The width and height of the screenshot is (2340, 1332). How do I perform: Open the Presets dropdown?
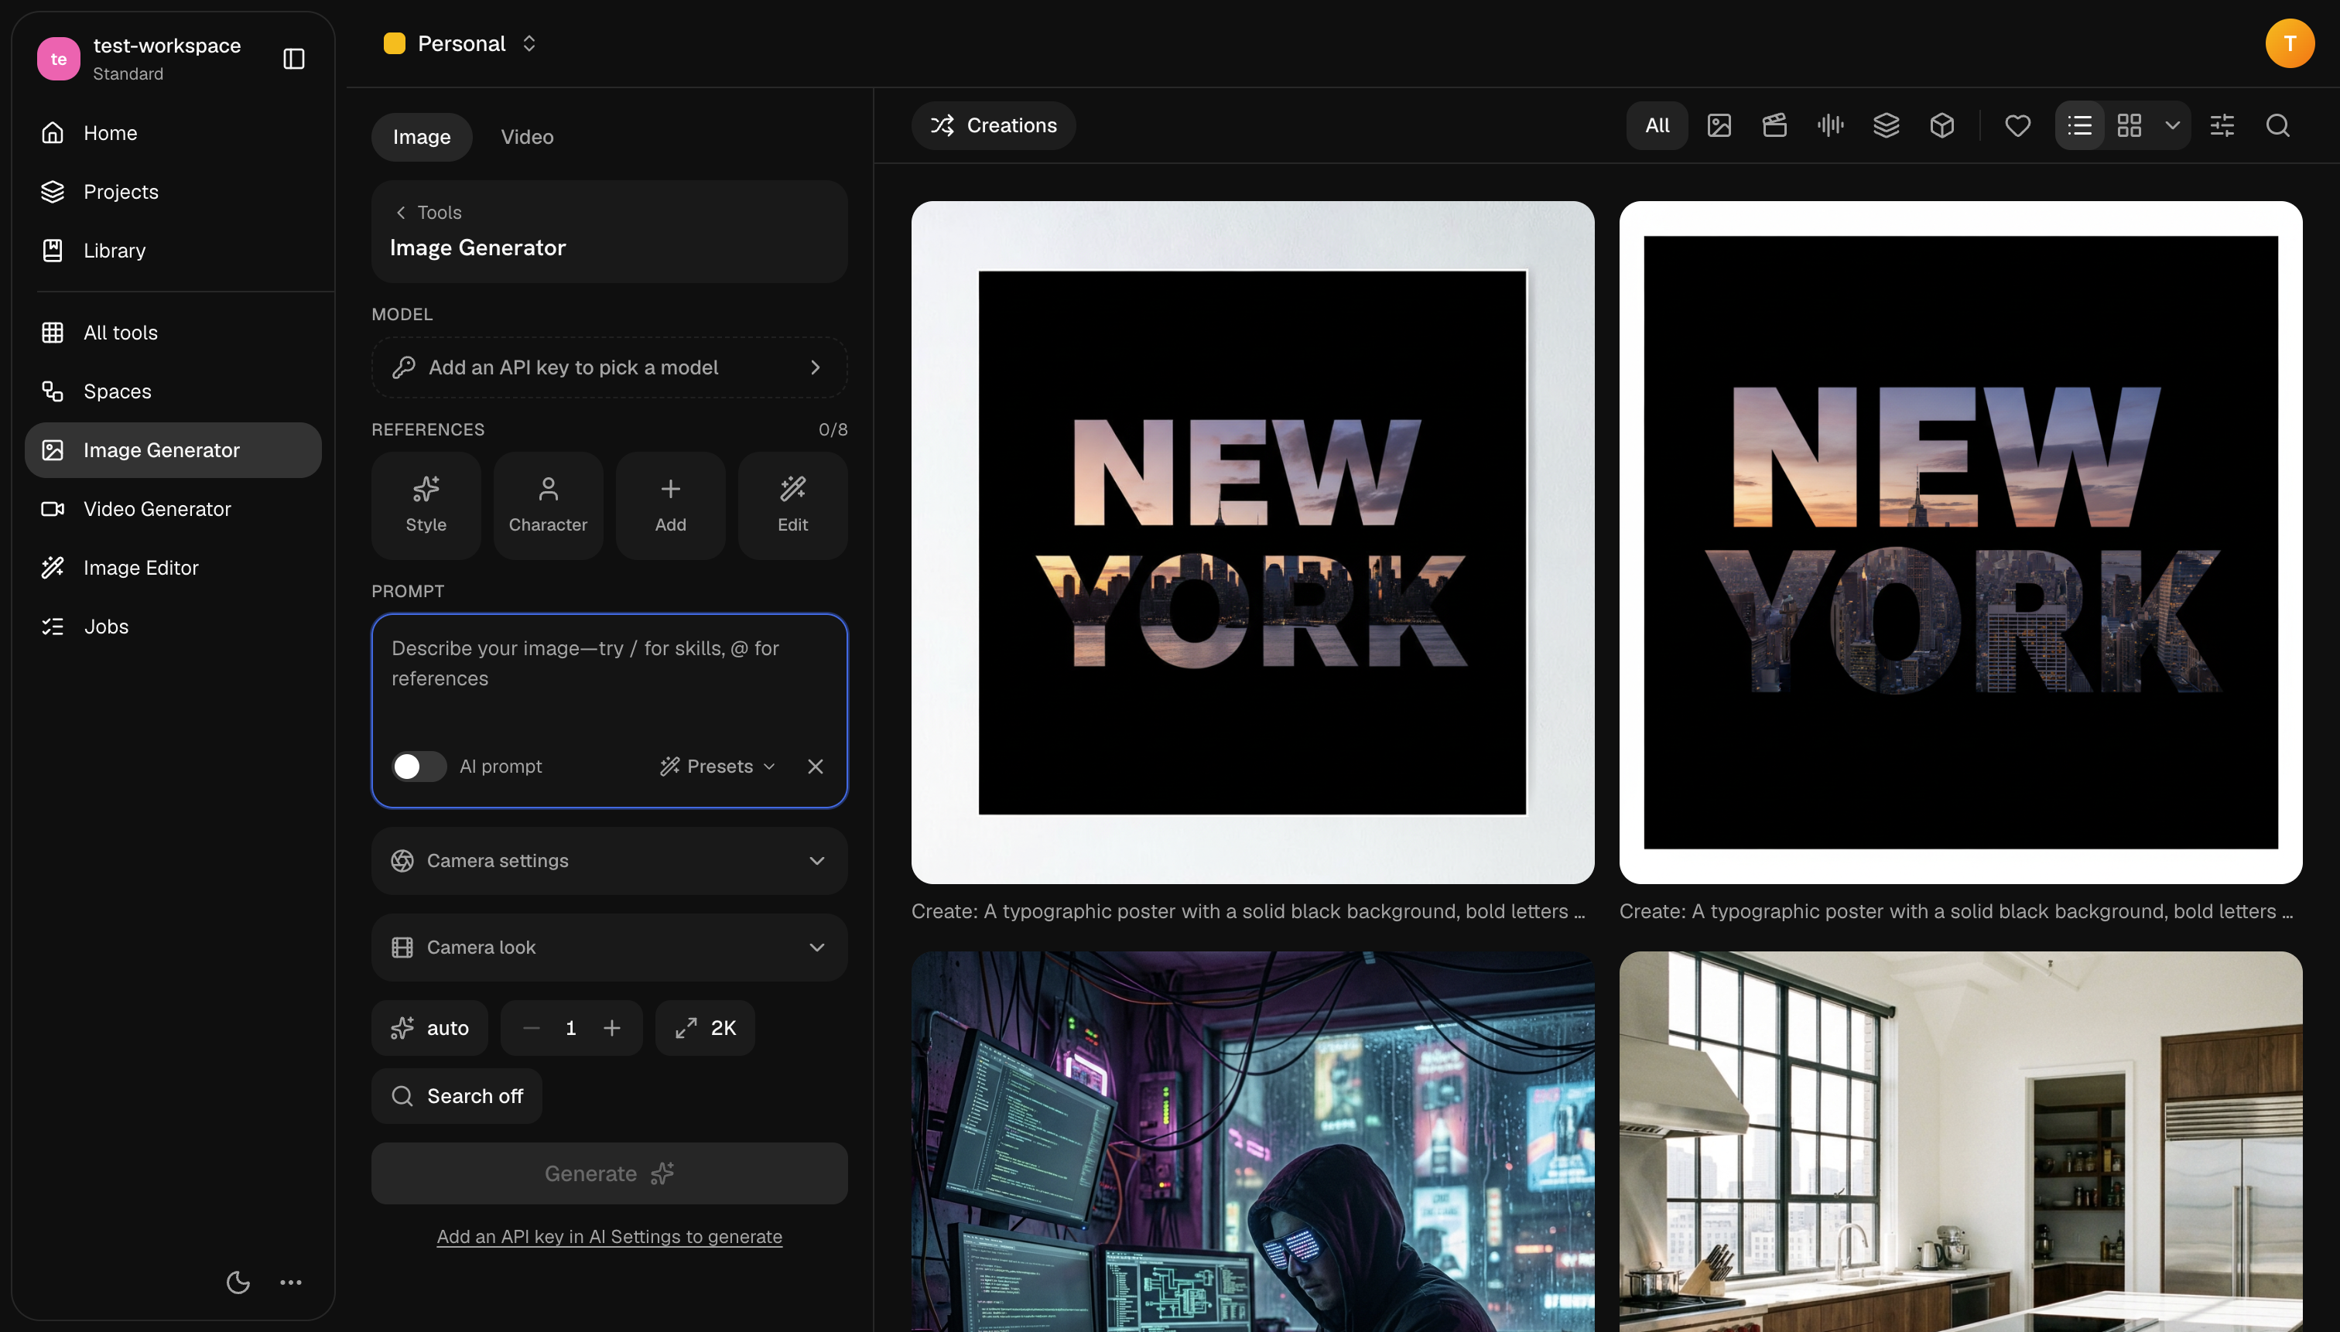pos(718,766)
